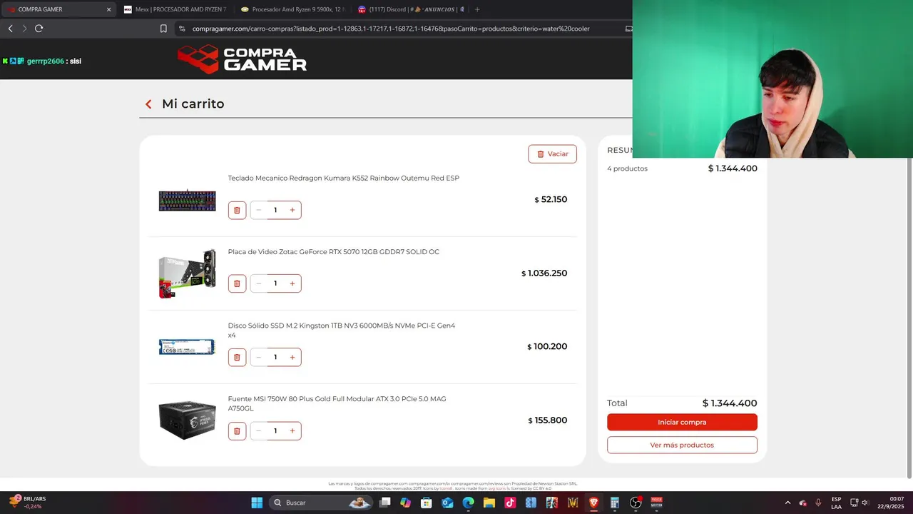Delete the Zotac RTX 5070 from cart
913x514 pixels.
[x=237, y=283]
